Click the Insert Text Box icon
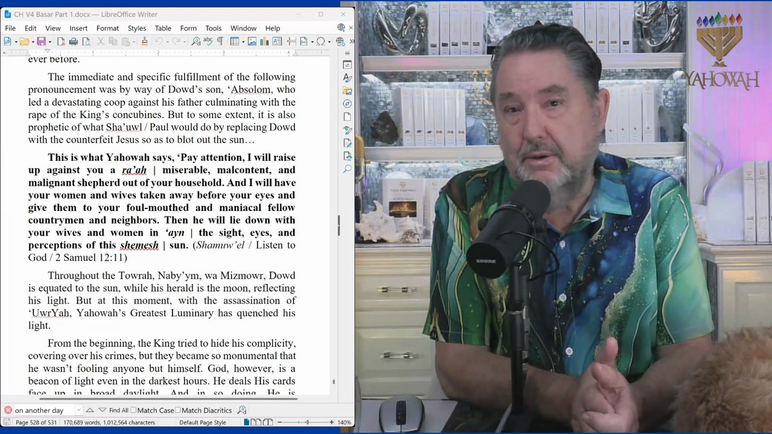This screenshot has width=772, height=434. point(277,42)
